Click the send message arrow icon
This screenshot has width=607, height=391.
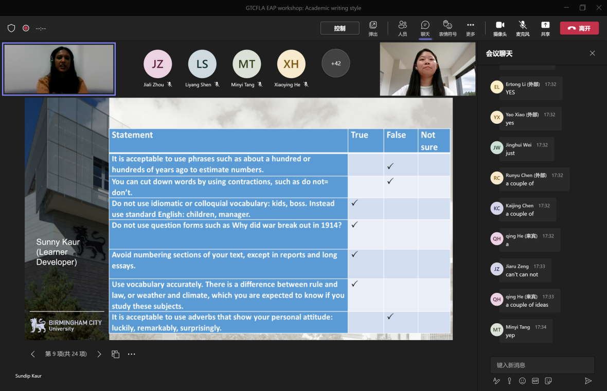pyautogui.click(x=588, y=381)
